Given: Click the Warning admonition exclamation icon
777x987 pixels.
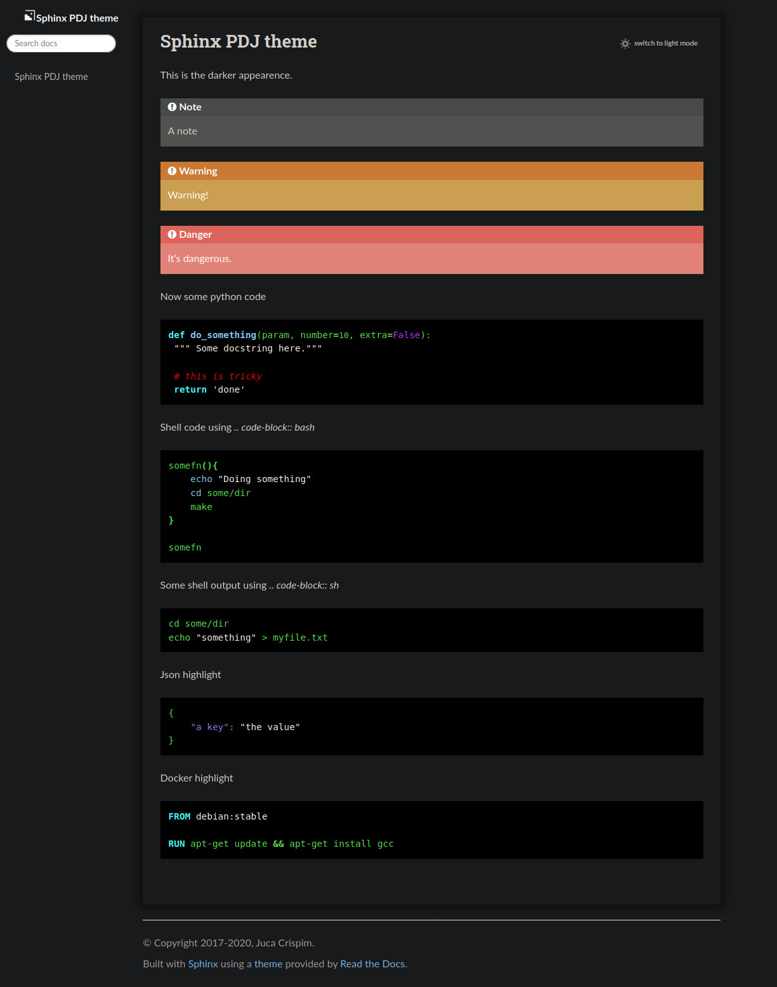Looking at the screenshot, I should click(x=172, y=171).
